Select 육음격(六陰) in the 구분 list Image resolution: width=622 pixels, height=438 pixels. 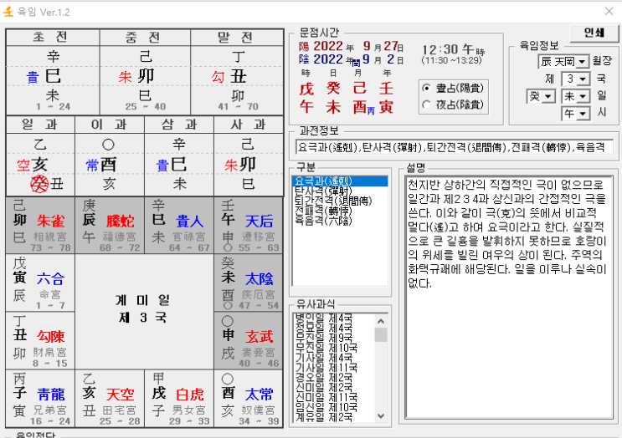[340, 221]
